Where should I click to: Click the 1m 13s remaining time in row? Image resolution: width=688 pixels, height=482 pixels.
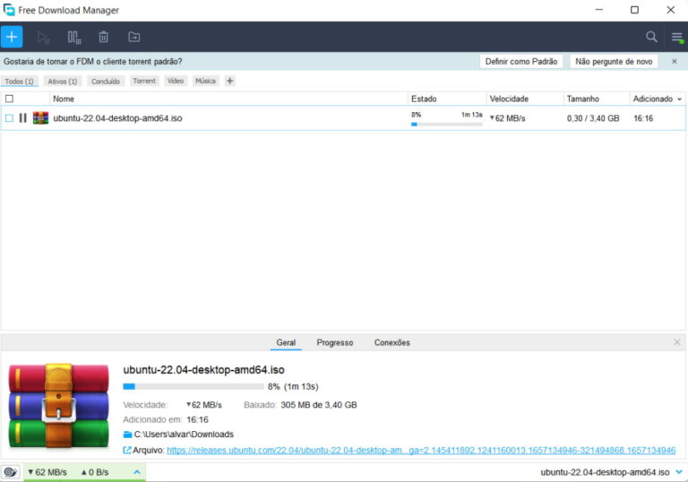[472, 115]
